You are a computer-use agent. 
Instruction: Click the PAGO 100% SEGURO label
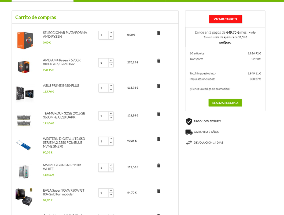click(x=207, y=121)
